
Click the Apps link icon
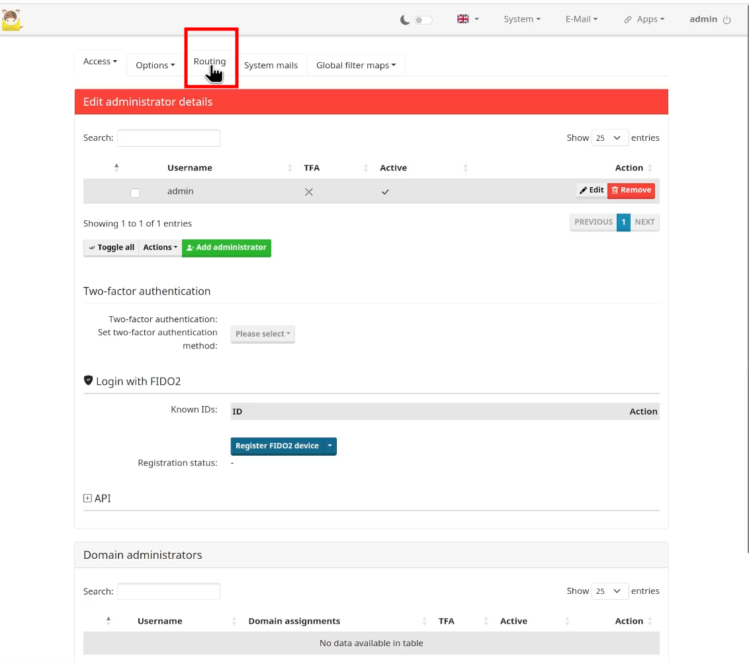tap(628, 20)
